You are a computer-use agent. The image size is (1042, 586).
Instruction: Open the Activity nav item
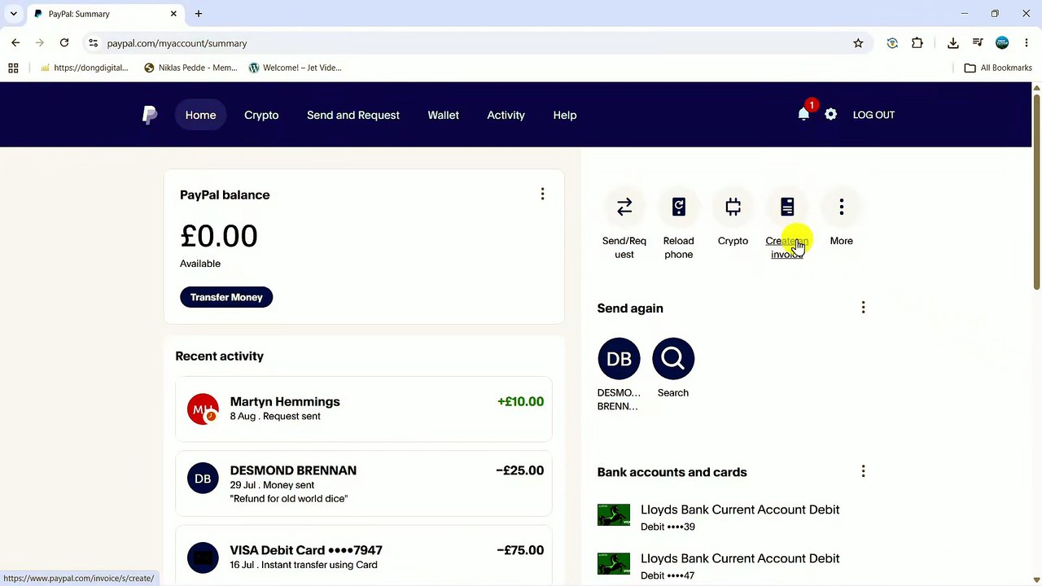[506, 115]
